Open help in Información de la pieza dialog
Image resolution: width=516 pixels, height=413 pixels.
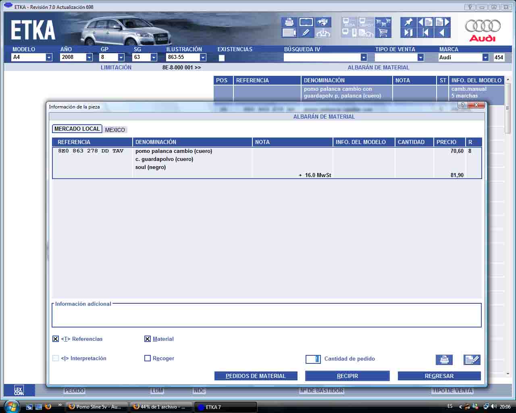pos(462,105)
